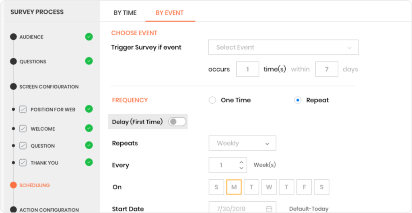
Task: Click the Screen Configuration step circle
Action: tap(13, 87)
